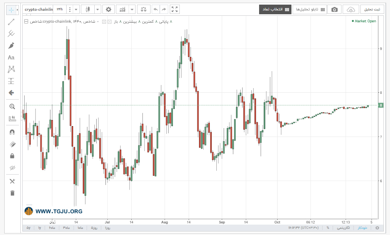The height and width of the screenshot is (235, 390).
Task: Choose the pitchfork drawing tool
Action: point(11,33)
